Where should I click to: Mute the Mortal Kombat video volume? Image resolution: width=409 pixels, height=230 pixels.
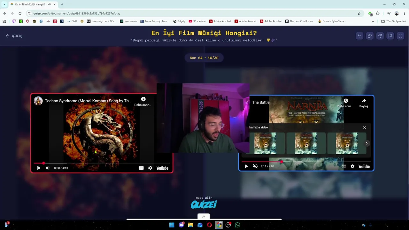pyautogui.click(x=48, y=168)
